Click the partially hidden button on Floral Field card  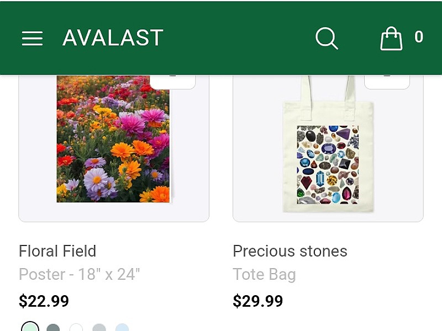click(x=172, y=82)
